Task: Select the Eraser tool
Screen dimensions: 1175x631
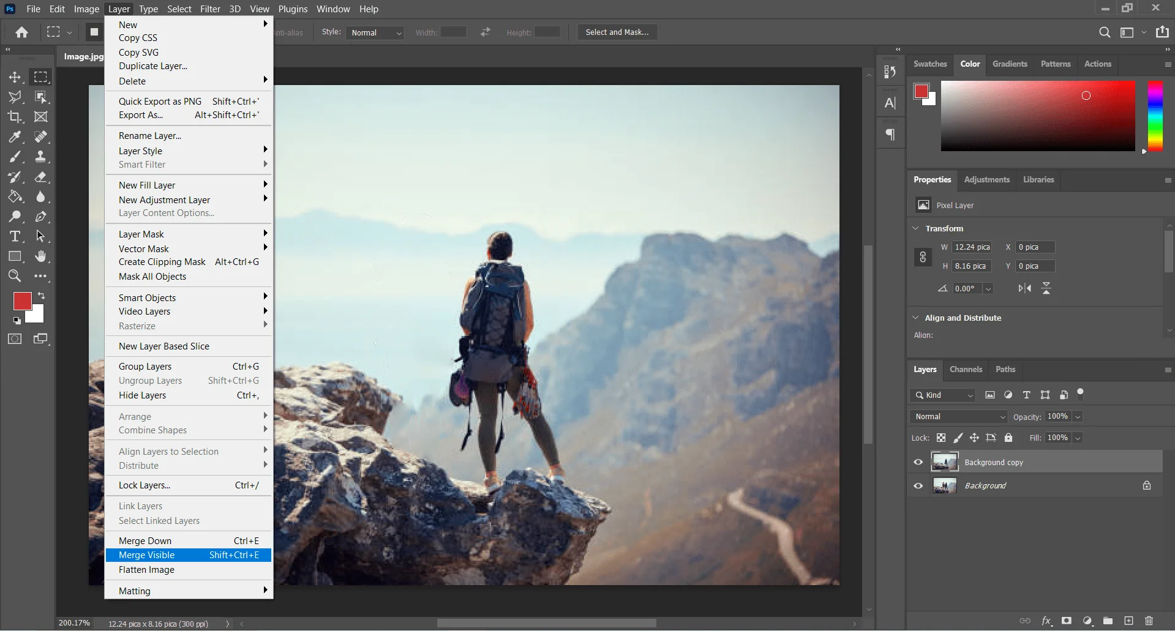Action: [x=41, y=177]
